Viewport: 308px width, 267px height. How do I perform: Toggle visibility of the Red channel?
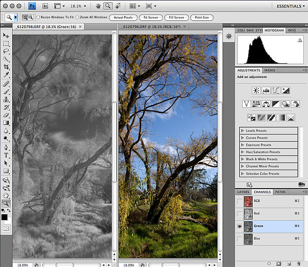pos(240,214)
